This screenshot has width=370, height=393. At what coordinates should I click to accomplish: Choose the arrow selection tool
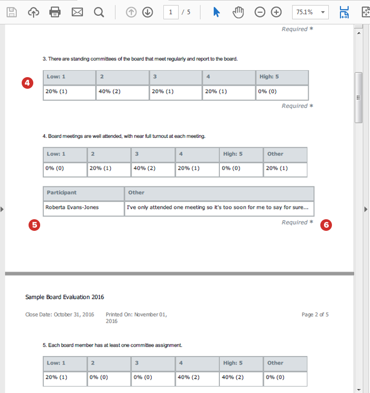(x=216, y=12)
